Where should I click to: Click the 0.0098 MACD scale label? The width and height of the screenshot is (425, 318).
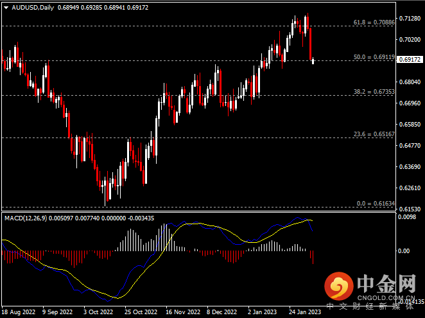(408, 218)
